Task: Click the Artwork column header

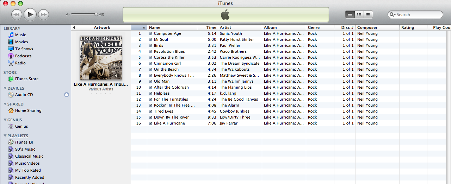Action: coord(102,27)
